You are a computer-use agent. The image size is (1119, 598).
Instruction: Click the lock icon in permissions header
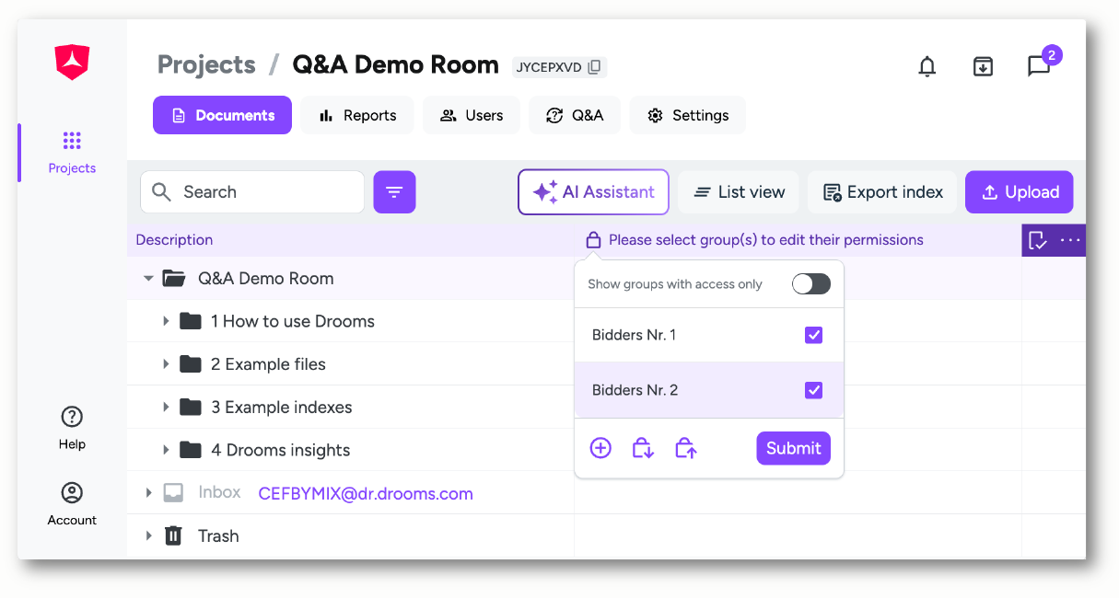[593, 240]
